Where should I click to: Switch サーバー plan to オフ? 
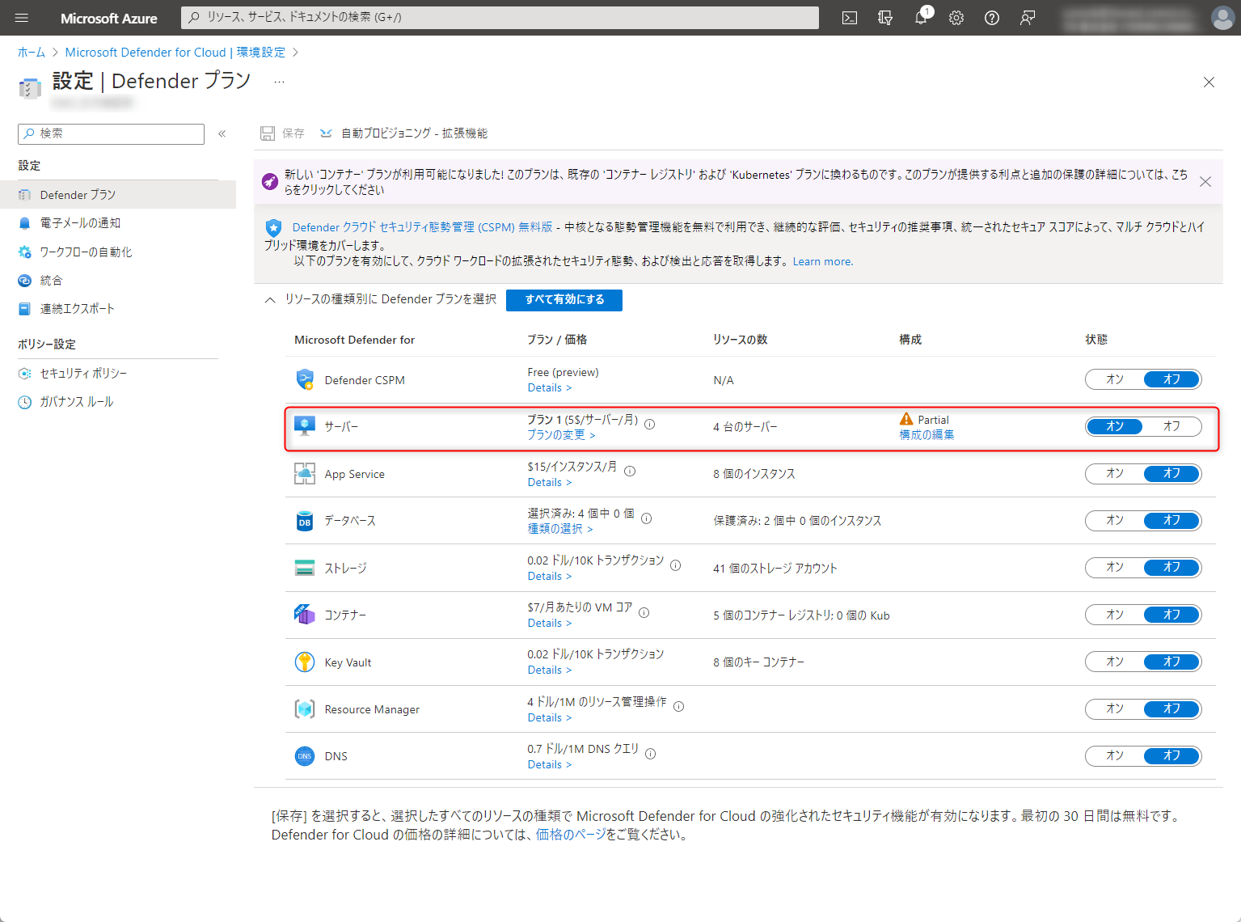coord(1171,426)
